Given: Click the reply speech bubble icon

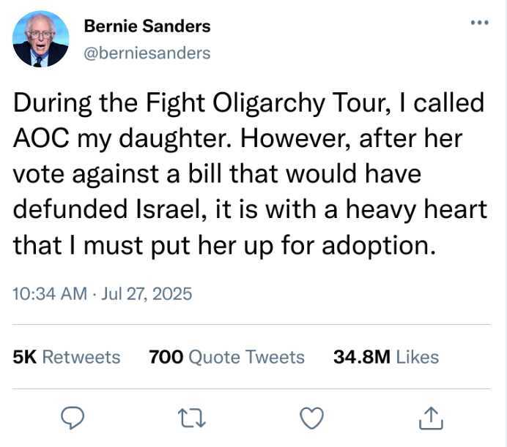Looking at the screenshot, I should pos(73,418).
